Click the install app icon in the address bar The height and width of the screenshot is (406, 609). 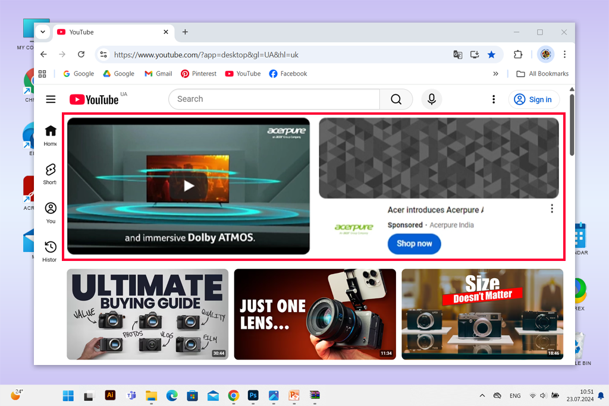(x=474, y=55)
